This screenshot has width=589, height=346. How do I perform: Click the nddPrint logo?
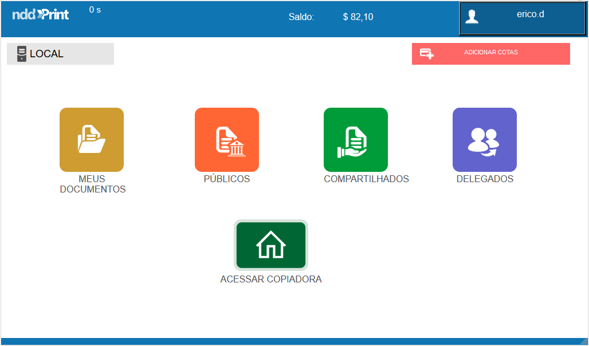(x=41, y=15)
